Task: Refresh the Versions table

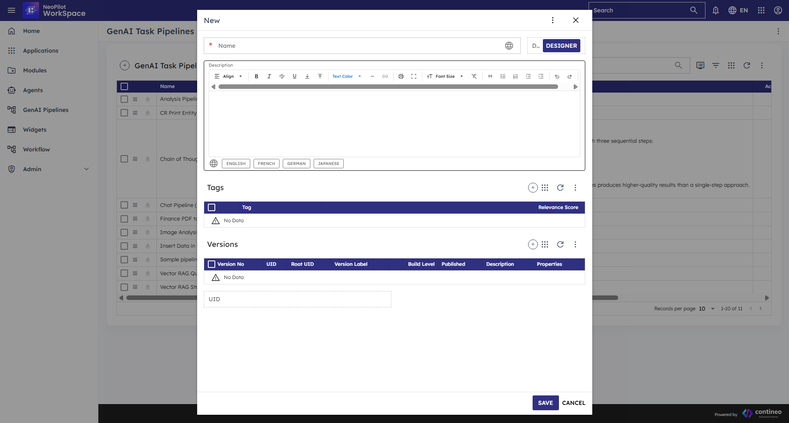Action: 560,244
